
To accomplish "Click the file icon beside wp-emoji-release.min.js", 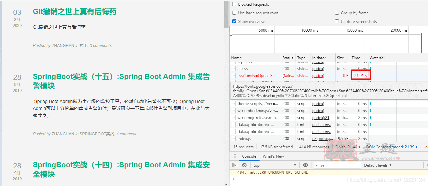I will pos(234,118).
